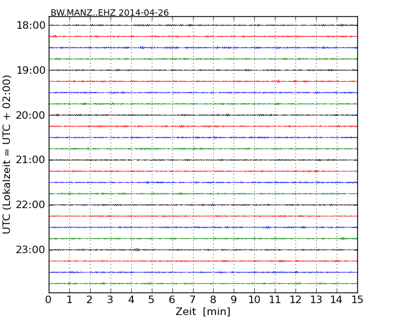Screen dimensions: 406x325
Task: Click the x-axis tick label 10
Action: [x=254, y=300]
